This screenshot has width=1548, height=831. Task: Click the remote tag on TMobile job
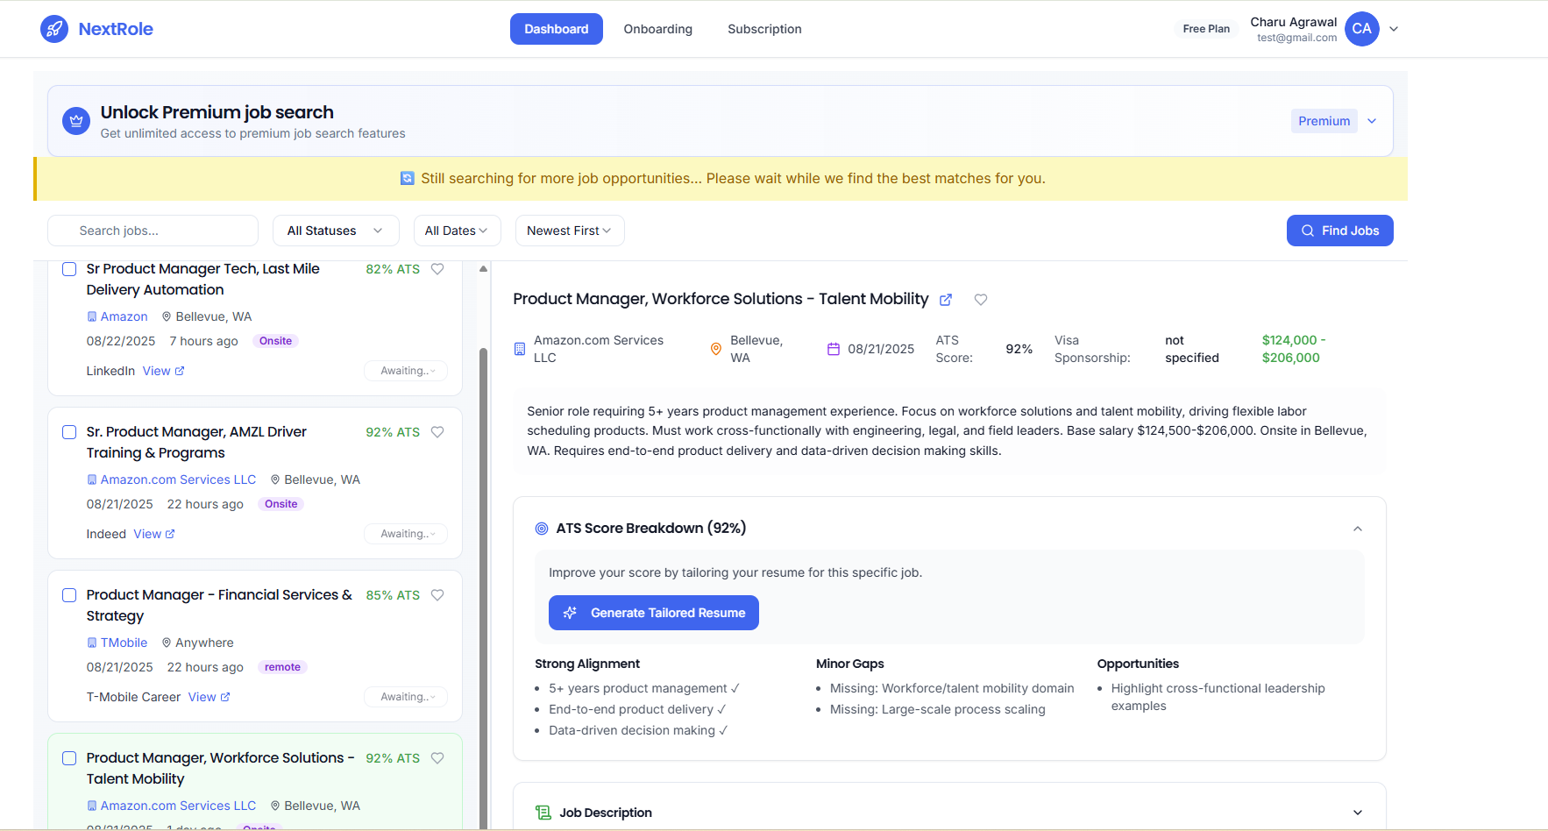(x=282, y=667)
